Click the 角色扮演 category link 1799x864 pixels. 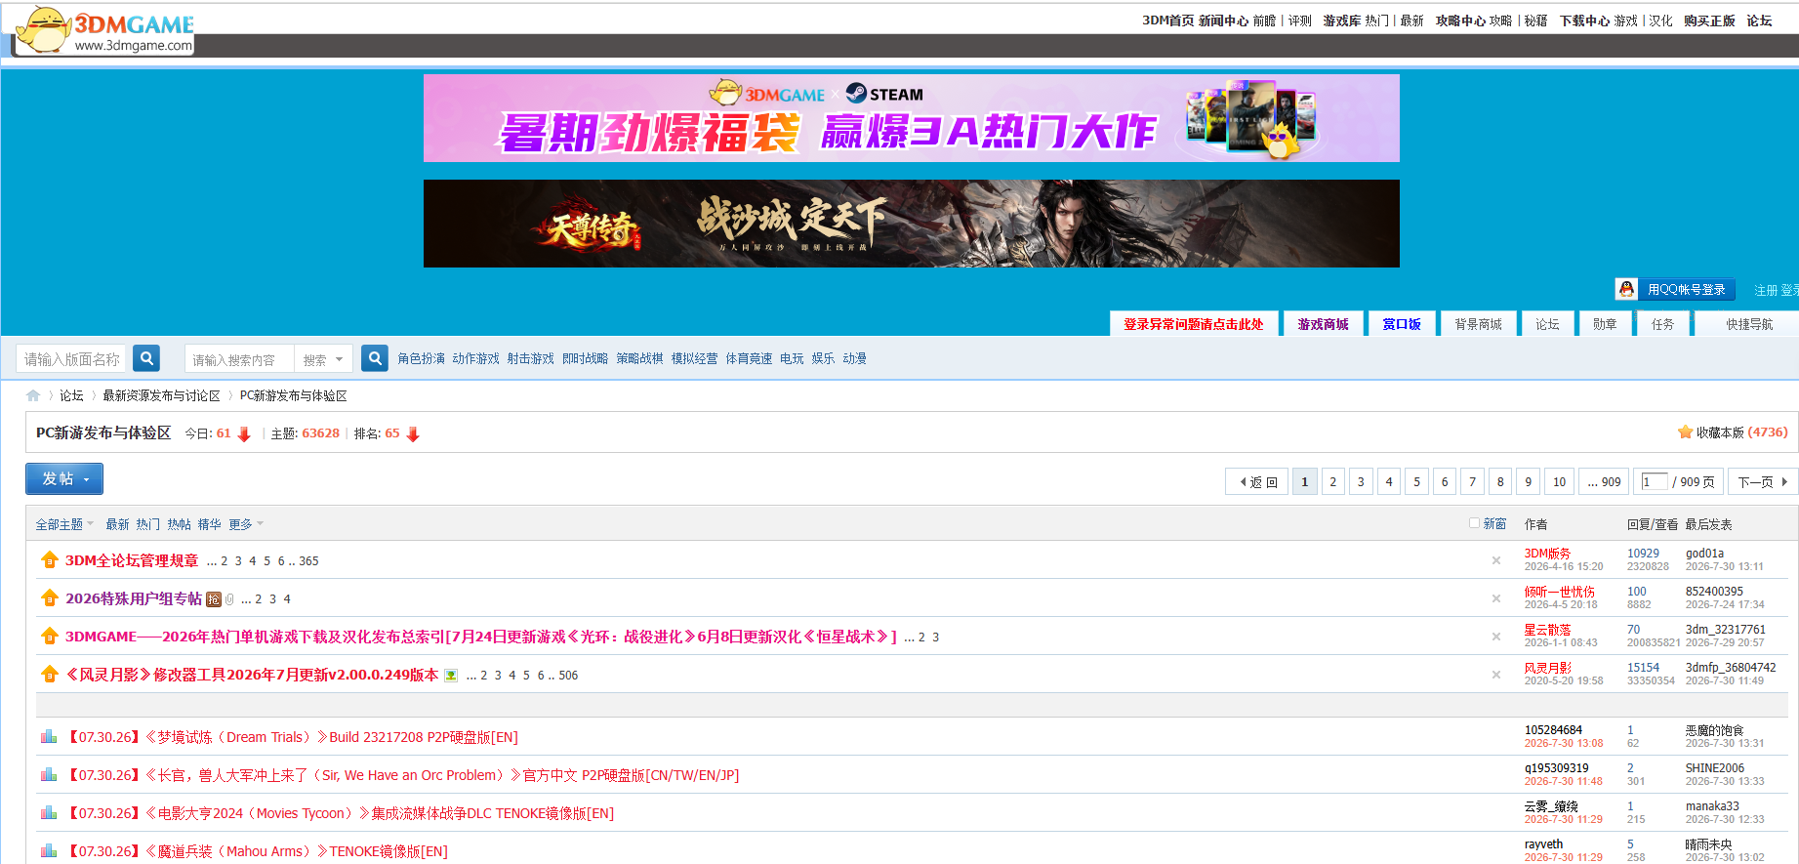pos(421,358)
